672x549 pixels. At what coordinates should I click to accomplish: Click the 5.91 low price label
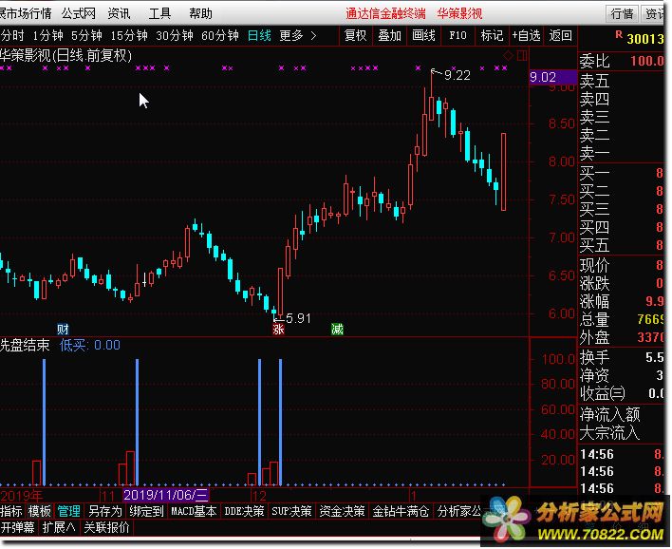tap(298, 318)
